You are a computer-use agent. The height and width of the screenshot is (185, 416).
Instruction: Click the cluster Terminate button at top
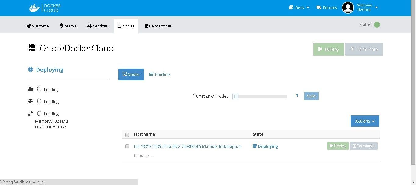(364, 49)
